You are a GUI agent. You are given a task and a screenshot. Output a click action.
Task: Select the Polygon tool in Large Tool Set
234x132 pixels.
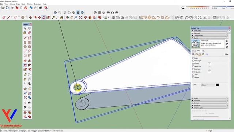[x=29, y=47]
